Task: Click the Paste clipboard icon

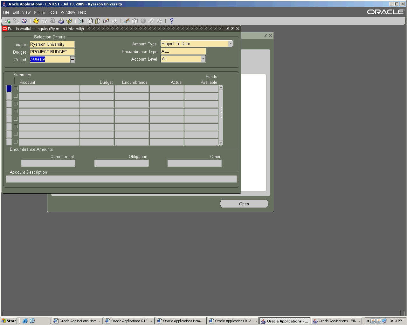Action: coord(98,21)
